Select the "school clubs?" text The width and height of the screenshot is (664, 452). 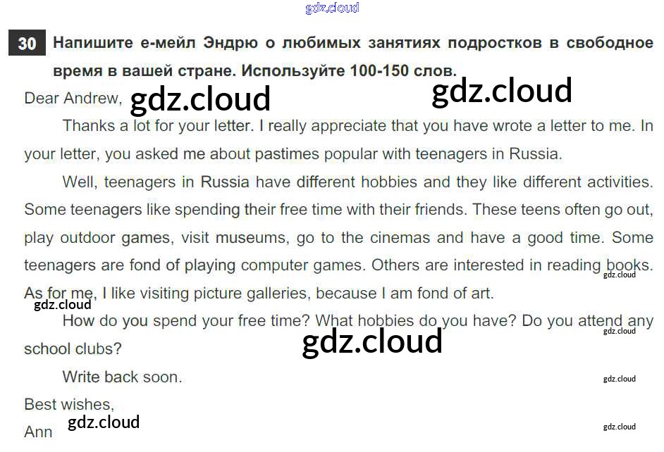[73, 349]
